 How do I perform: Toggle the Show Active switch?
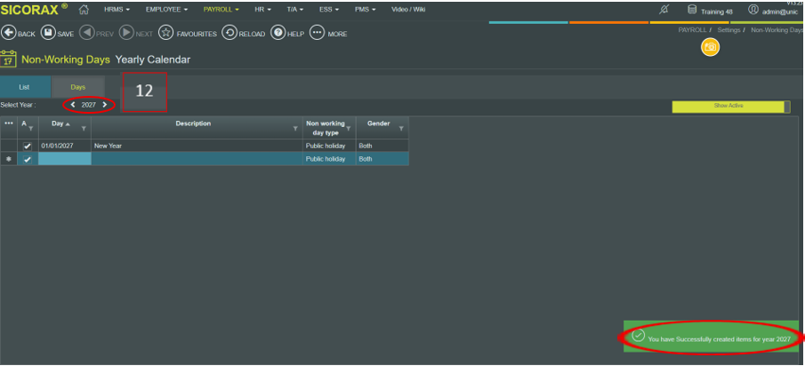tap(730, 106)
